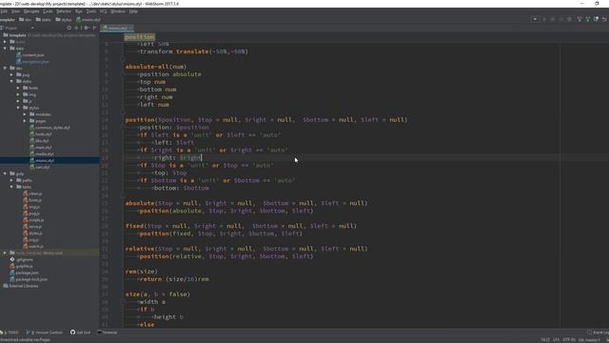Click the static breadcrumb in navigation bar
This screenshot has width=609, height=343.
44,19
